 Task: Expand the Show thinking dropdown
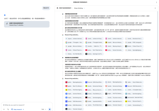80,8
